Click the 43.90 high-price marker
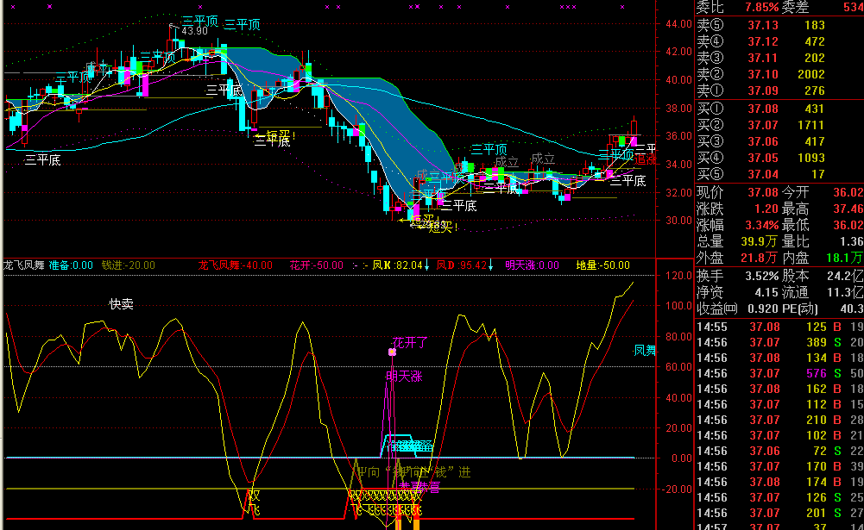The height and width of the screenshot is (530, 864). [194, 31]
